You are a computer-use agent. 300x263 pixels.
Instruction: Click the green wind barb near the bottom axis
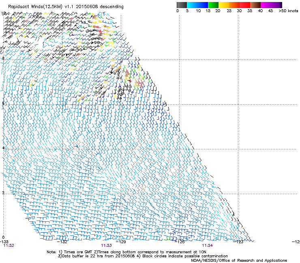pyautogui.click(x=167, y=238)
